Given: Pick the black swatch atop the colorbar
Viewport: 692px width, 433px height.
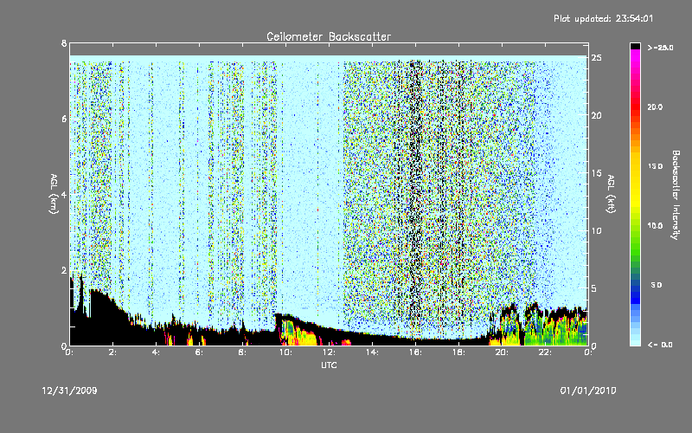Looking at the screenshot, I should point(635,46).
